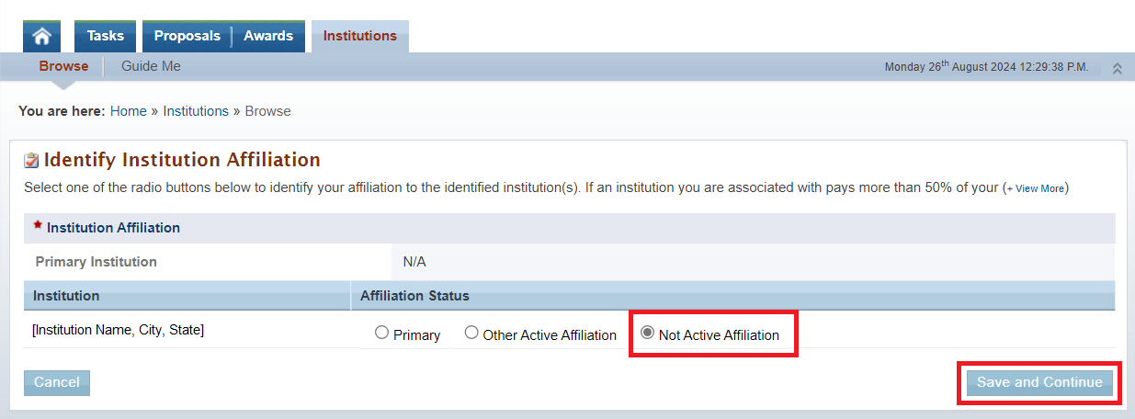Image resolution: width=1135 pixels, height=419 pixels.
Task: Select Not Active Affiliation radio button
Action: pos(648,334)
